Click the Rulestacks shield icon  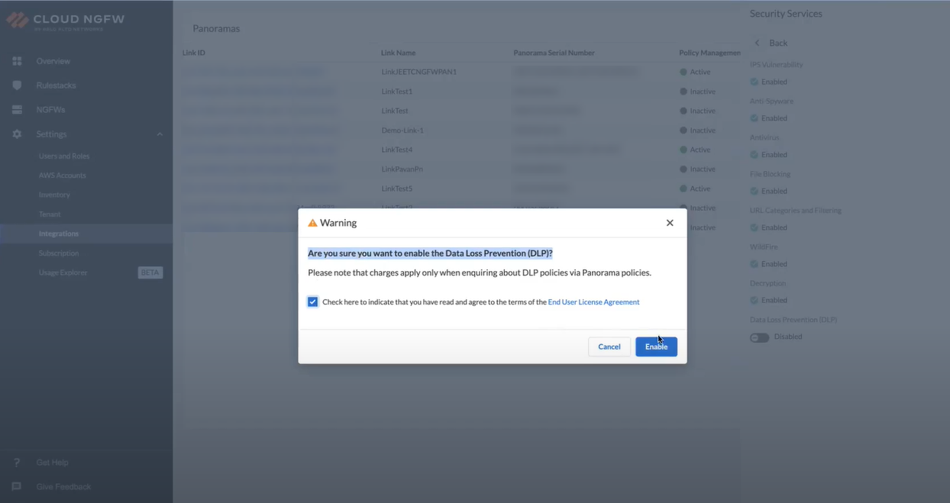click(17, 85)
